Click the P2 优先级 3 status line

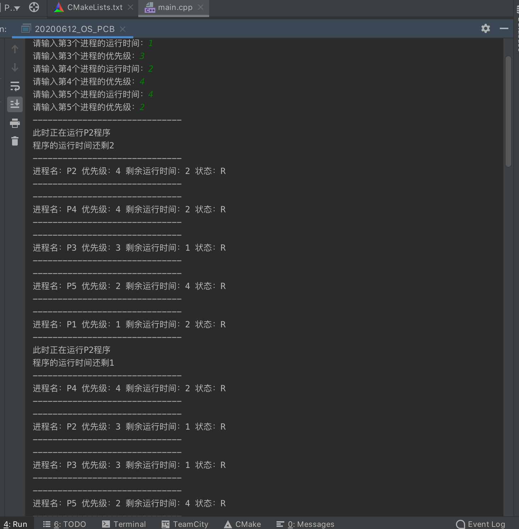coord(129,427)
